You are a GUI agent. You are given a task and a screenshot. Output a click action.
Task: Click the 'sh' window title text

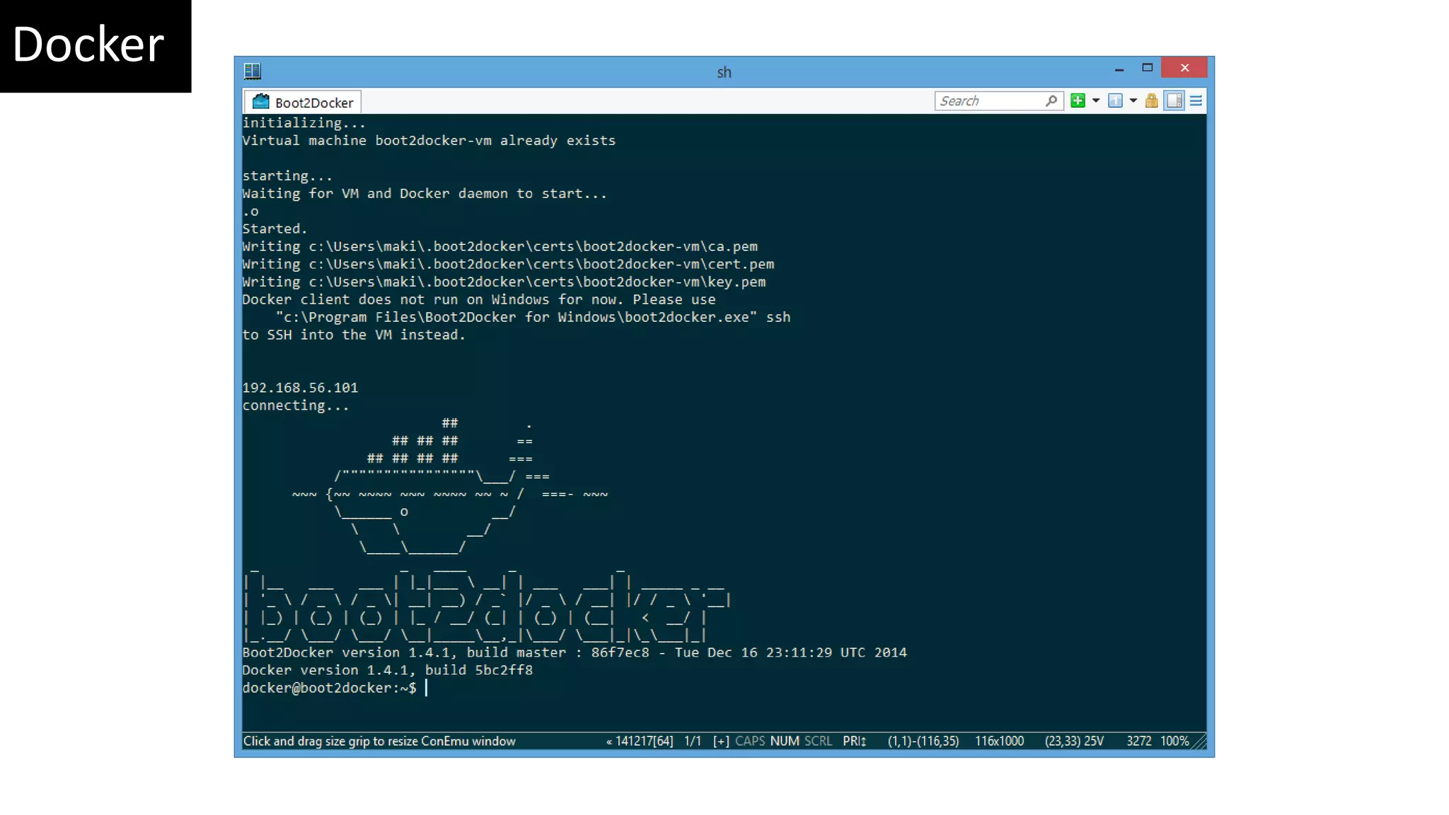[x=724, y=72]
